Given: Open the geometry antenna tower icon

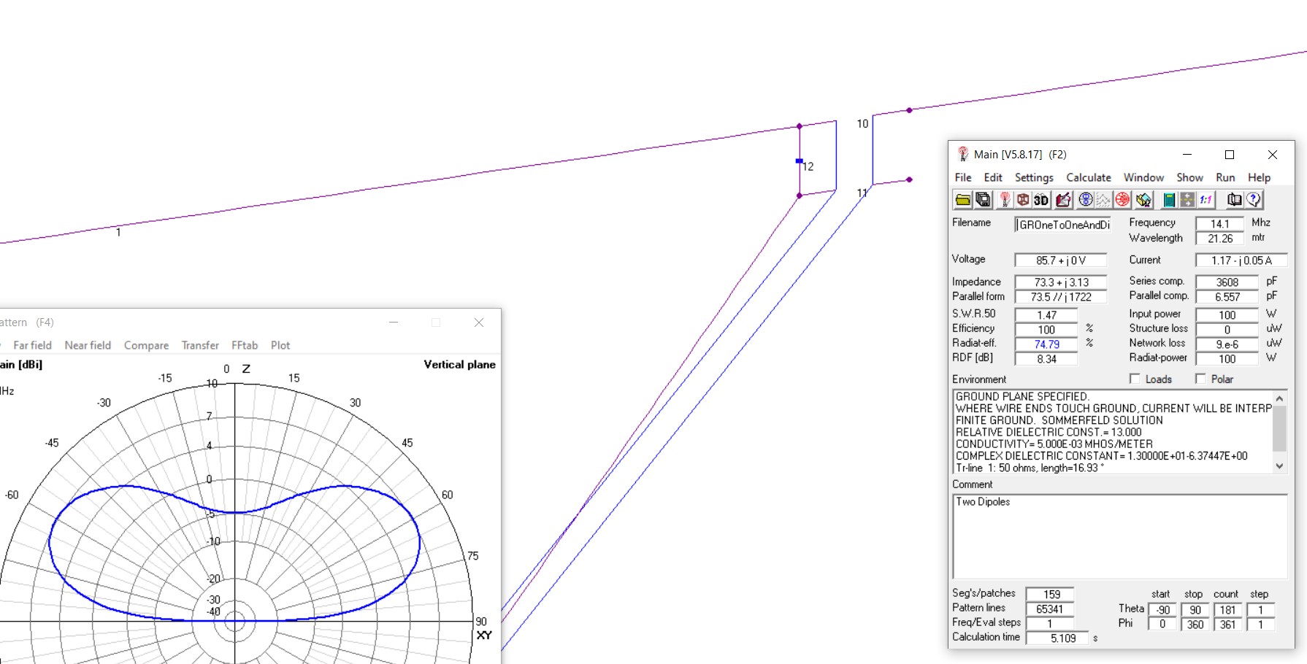Looking at the screenshot, I should tap(1005, 200).
